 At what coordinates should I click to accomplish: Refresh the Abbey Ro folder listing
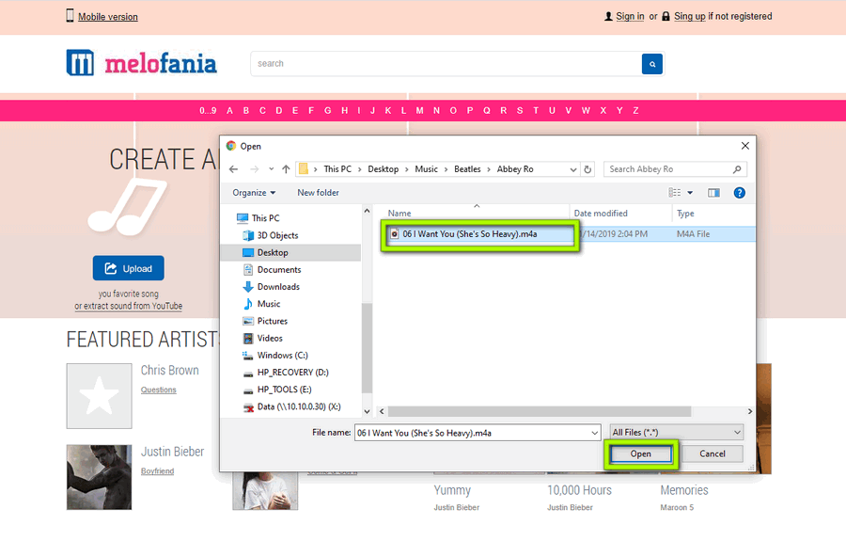tap(587, 169)
